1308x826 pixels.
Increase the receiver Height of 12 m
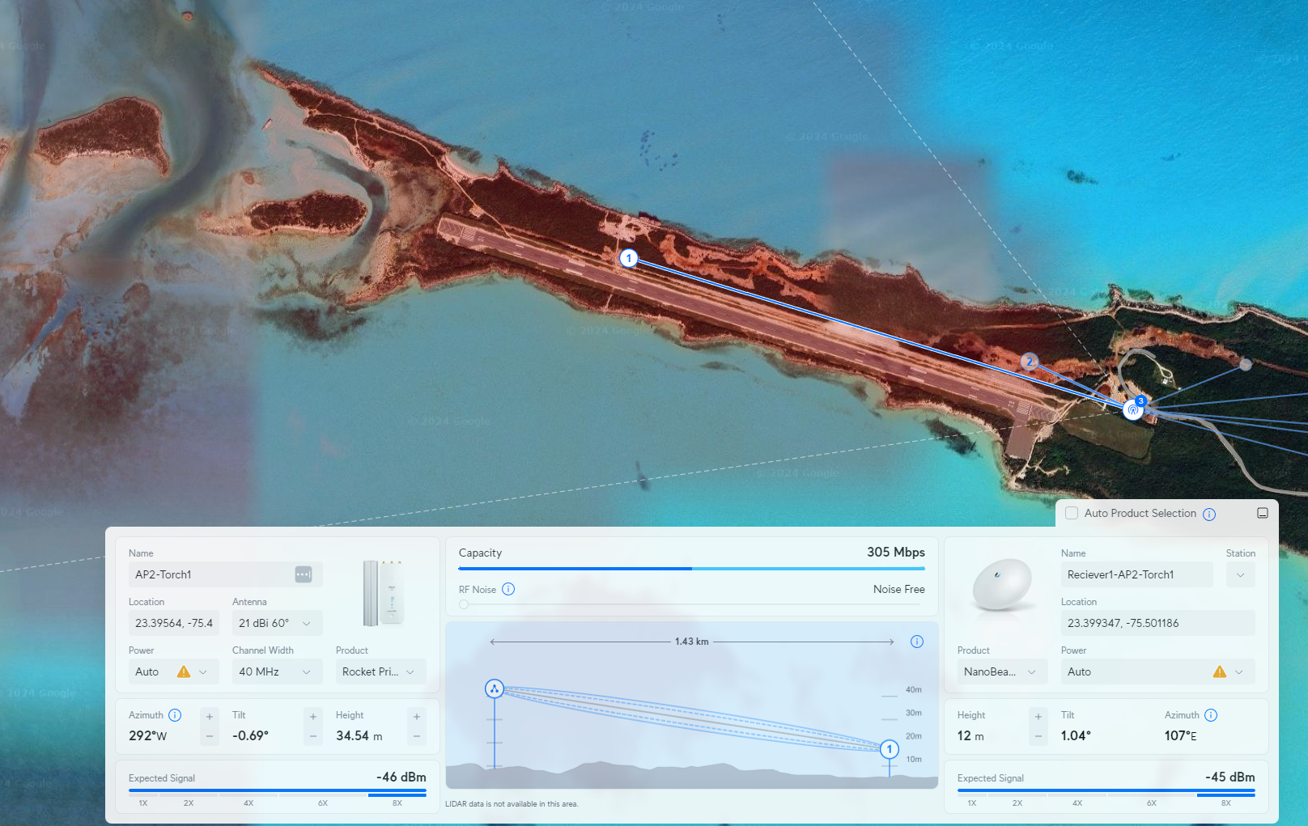pyautogui.click(x=1038, y=717)
